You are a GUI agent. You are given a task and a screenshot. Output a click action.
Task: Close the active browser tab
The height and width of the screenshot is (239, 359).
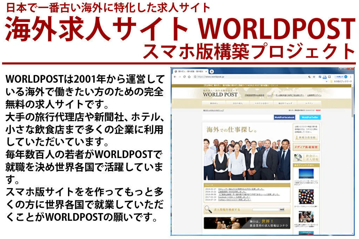[x=206, y=71]
